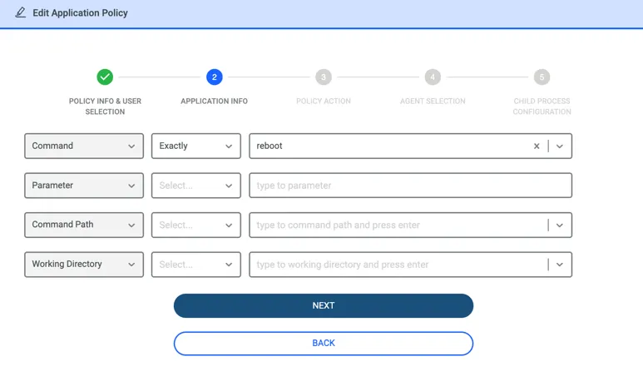Open the Parameter type dropdown

[84, 186]
